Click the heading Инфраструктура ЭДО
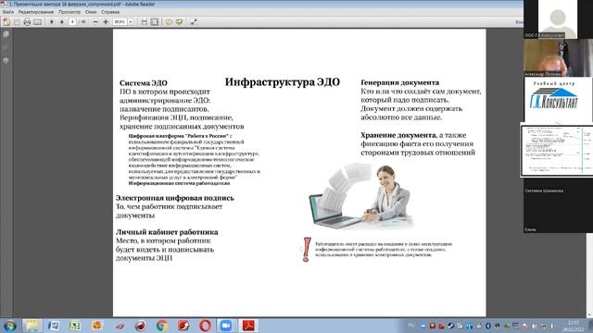 click(x=282, y=82)
